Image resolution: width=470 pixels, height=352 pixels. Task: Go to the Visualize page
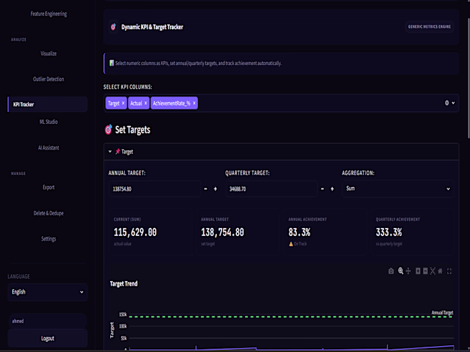(48, 54)
